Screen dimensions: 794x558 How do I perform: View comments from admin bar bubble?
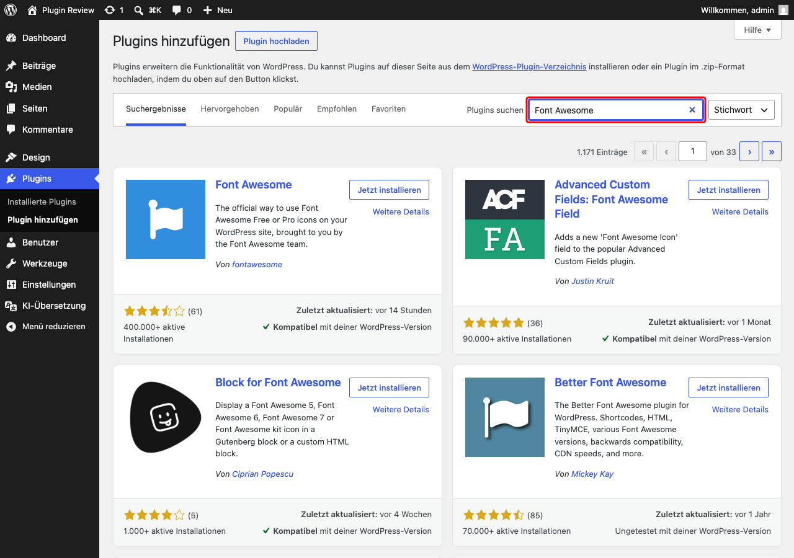pos(182,10)
